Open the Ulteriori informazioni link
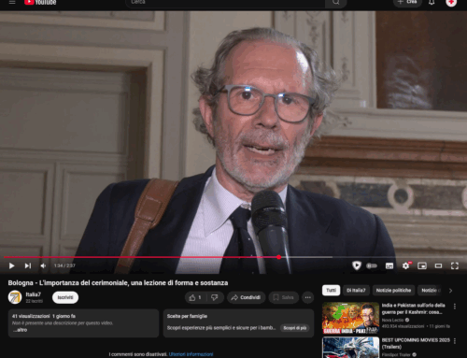Screen dimensions: 467x358 click(191, 354)
